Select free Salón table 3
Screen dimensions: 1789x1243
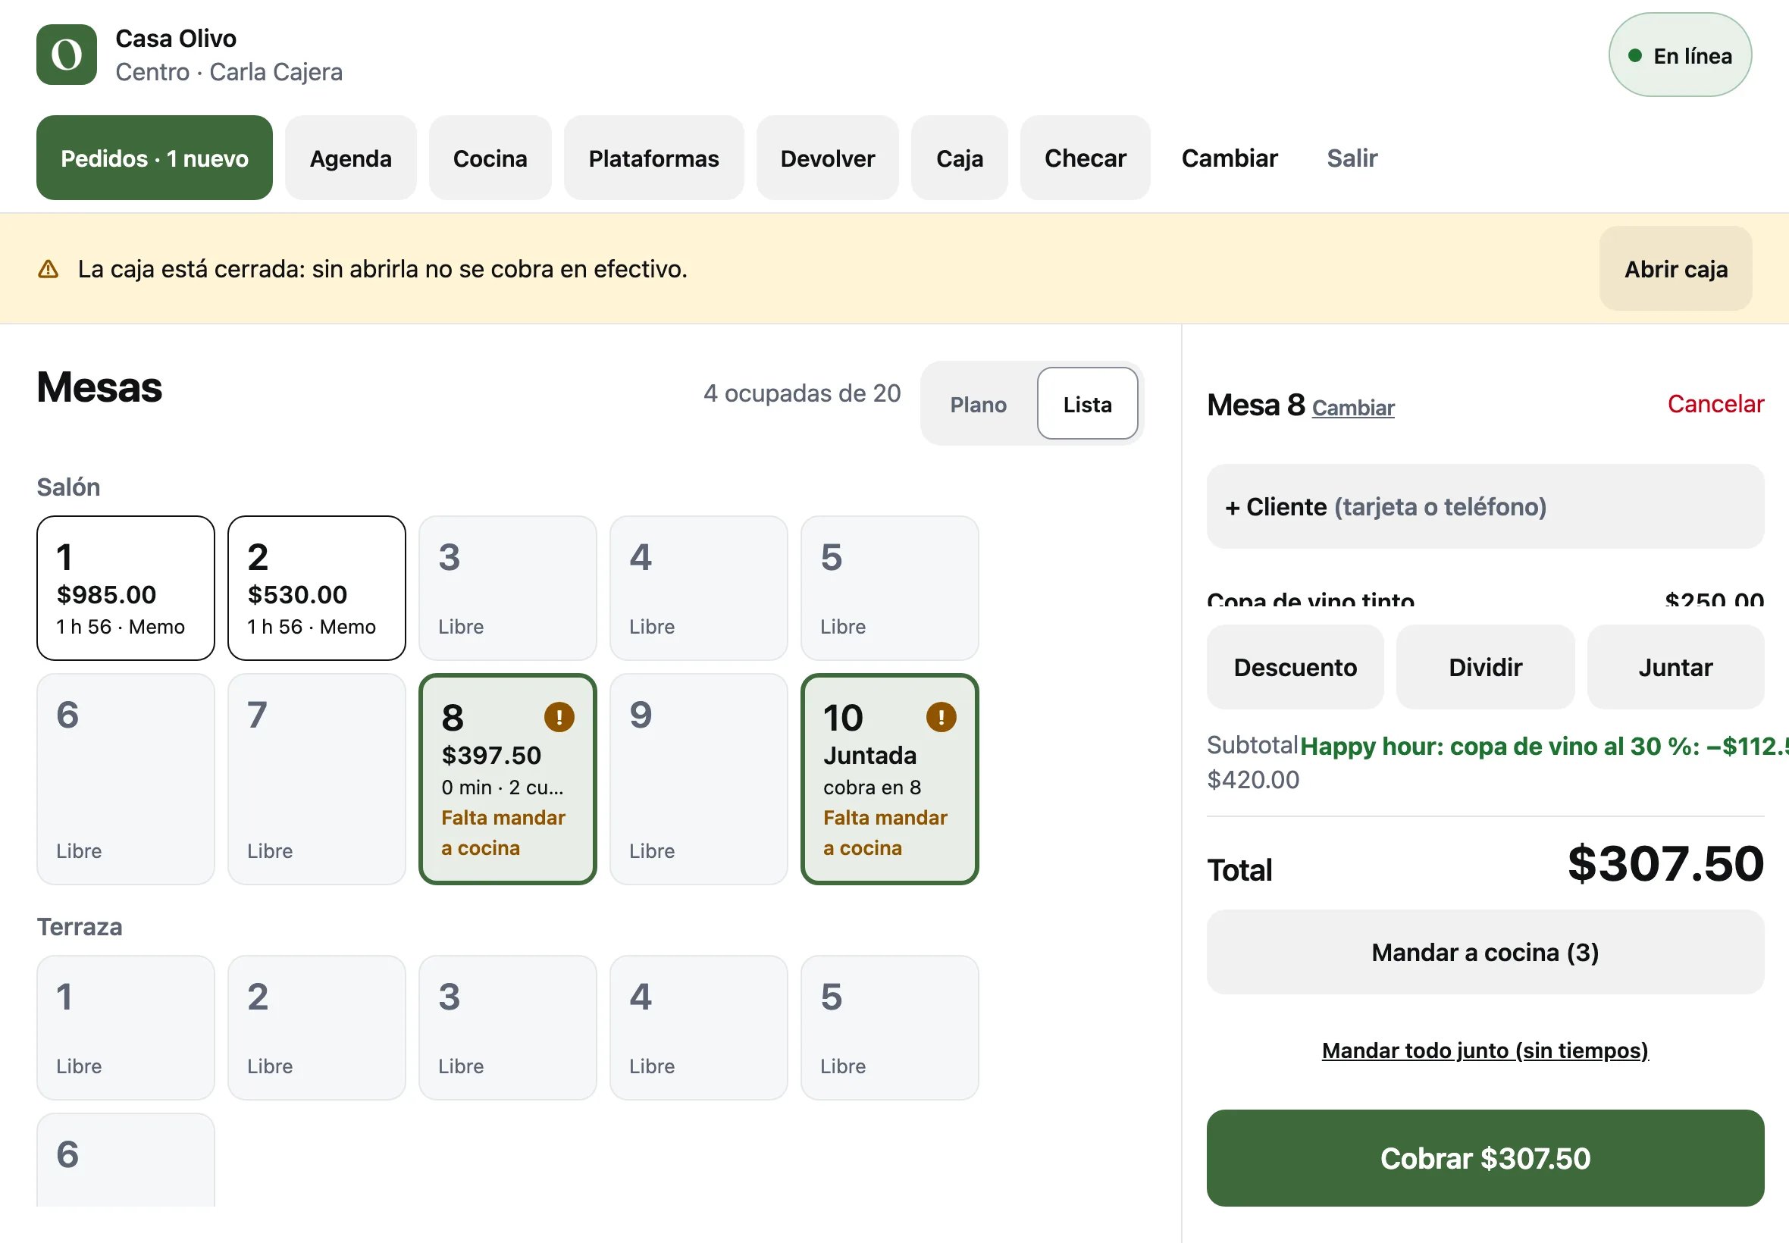(508, 588)
